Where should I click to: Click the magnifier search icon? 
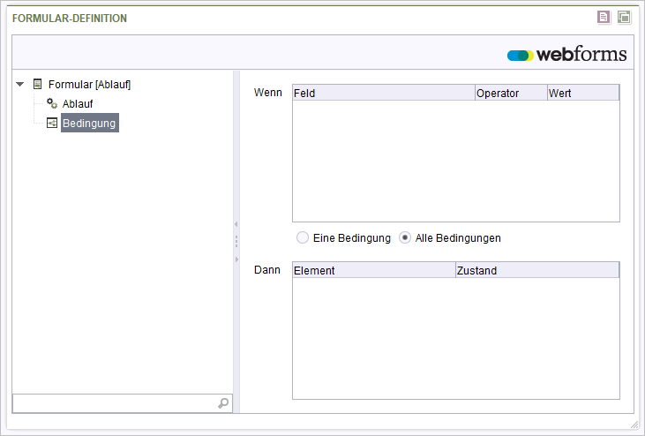tap(223, 403)
